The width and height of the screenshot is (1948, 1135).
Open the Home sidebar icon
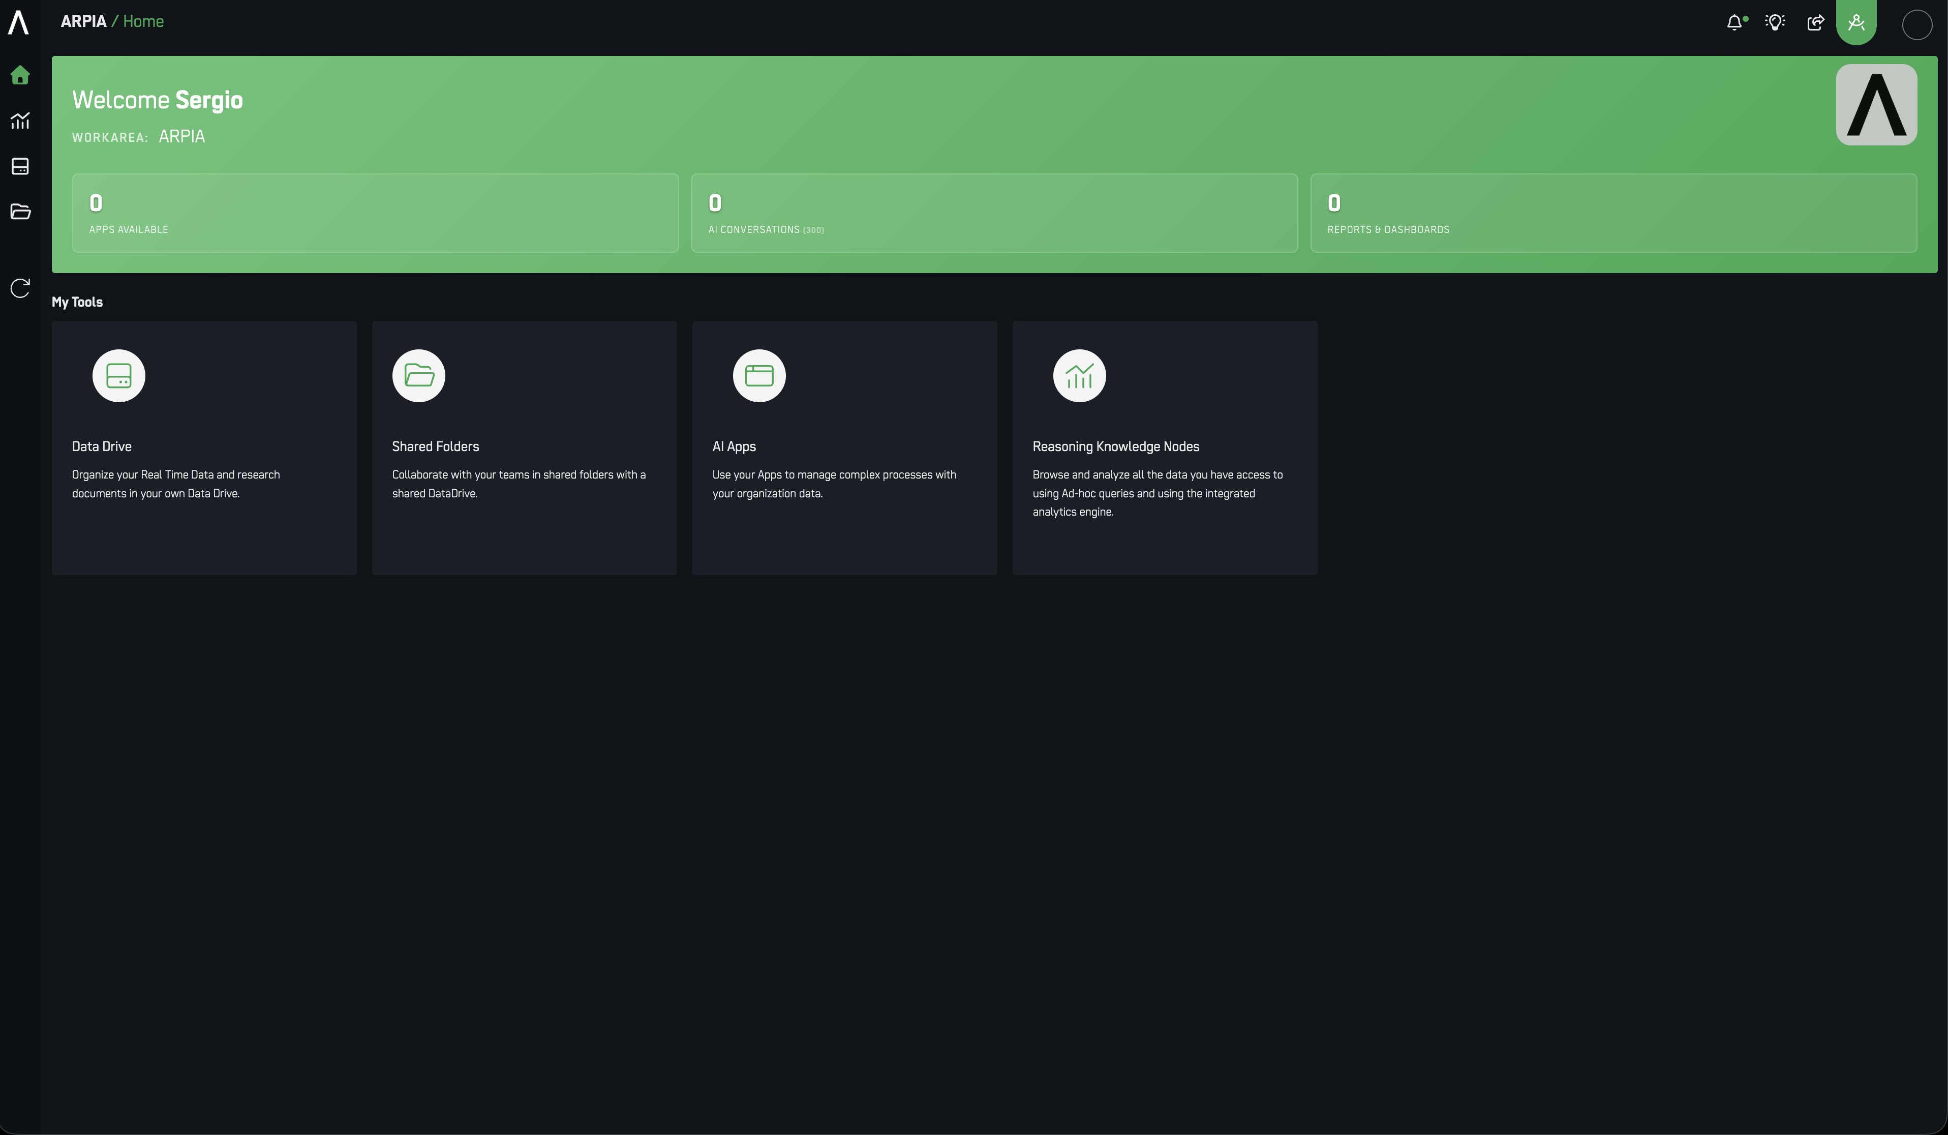20,75
